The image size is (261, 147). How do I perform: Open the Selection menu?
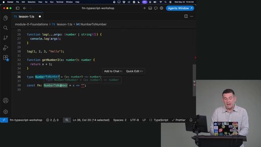[31, 2]
